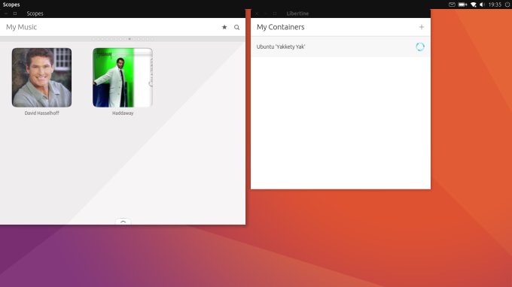Click the spinning progress indicator for Yakkety Yak

pyautogui.click(x=420, y=47)
